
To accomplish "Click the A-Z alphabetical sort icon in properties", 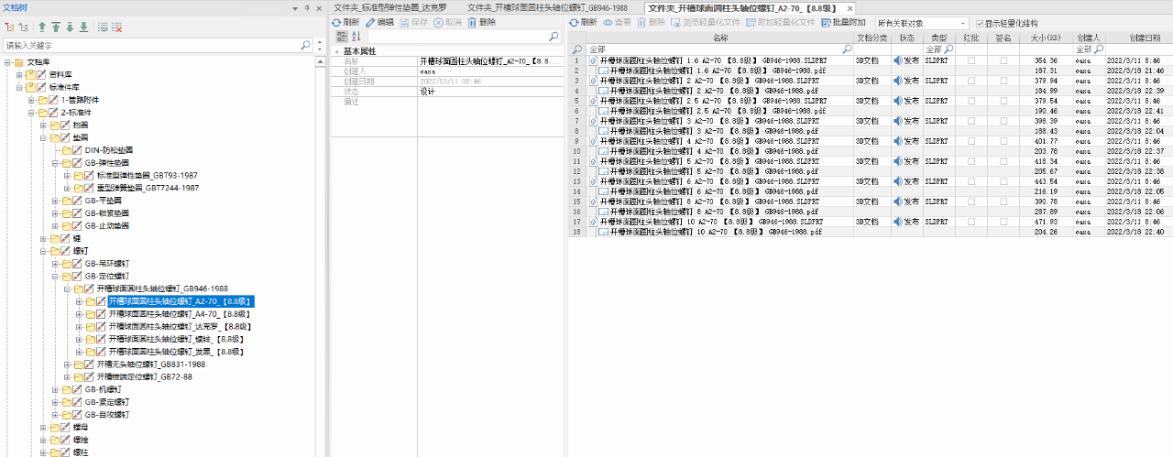I will click(356, 36).
